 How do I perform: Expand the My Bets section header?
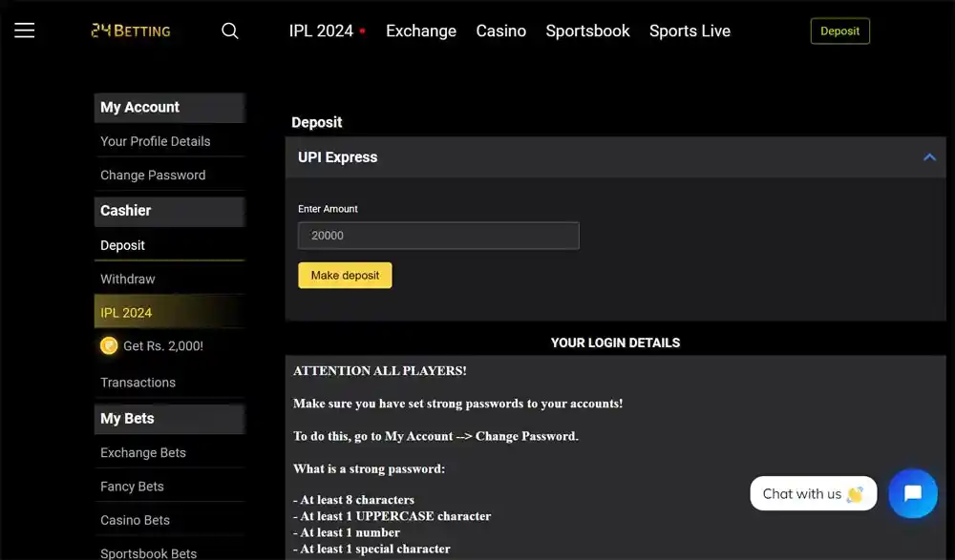(169, 418)
